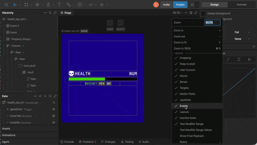257x145 pixels.
Task: Search in Hierarchy panel
Action: click(50, 12)
